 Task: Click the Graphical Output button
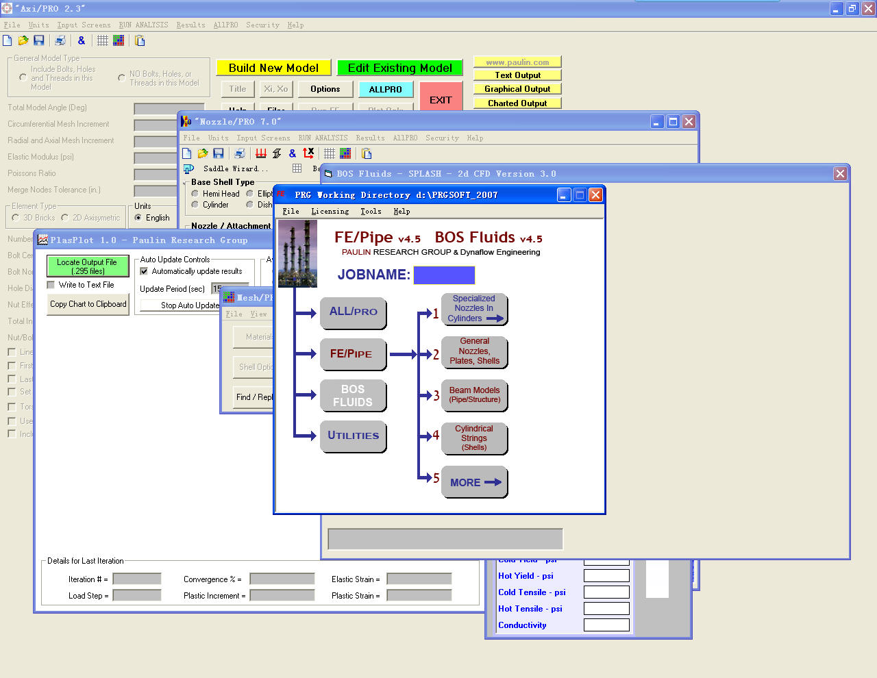click(x=517, y=89)
